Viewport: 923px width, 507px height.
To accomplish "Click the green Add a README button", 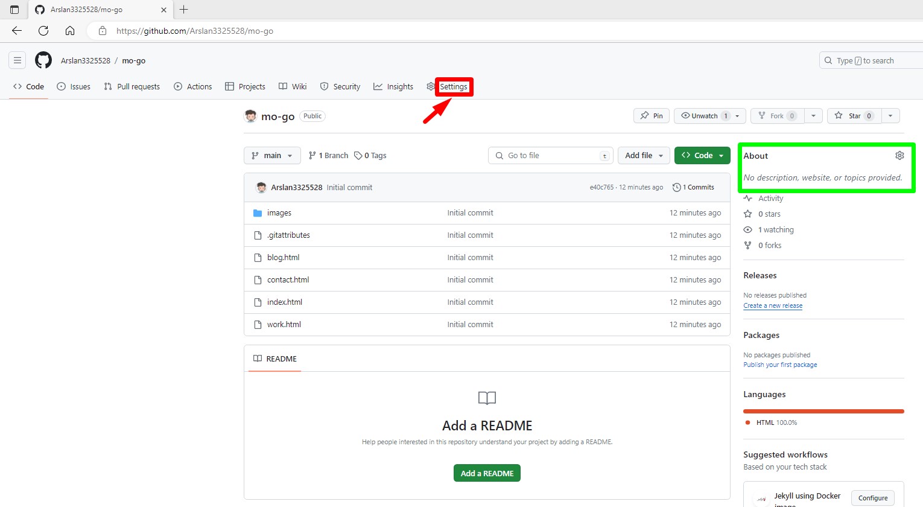I will pos(487,473).
